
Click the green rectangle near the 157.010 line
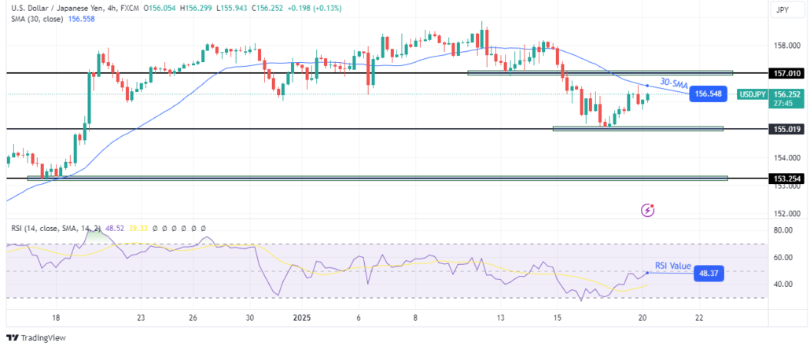[600, 73]
